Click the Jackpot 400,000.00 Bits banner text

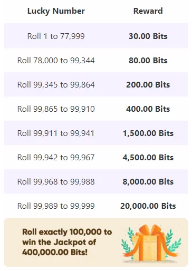pos(67,242)
